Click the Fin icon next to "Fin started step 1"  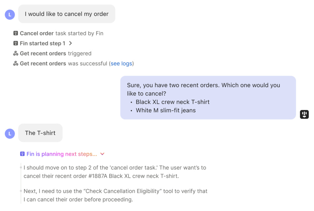pos(16,43)
